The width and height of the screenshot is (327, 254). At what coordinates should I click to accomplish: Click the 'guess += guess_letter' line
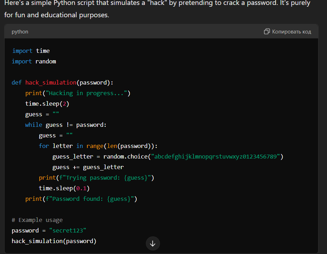click(88, 167)
